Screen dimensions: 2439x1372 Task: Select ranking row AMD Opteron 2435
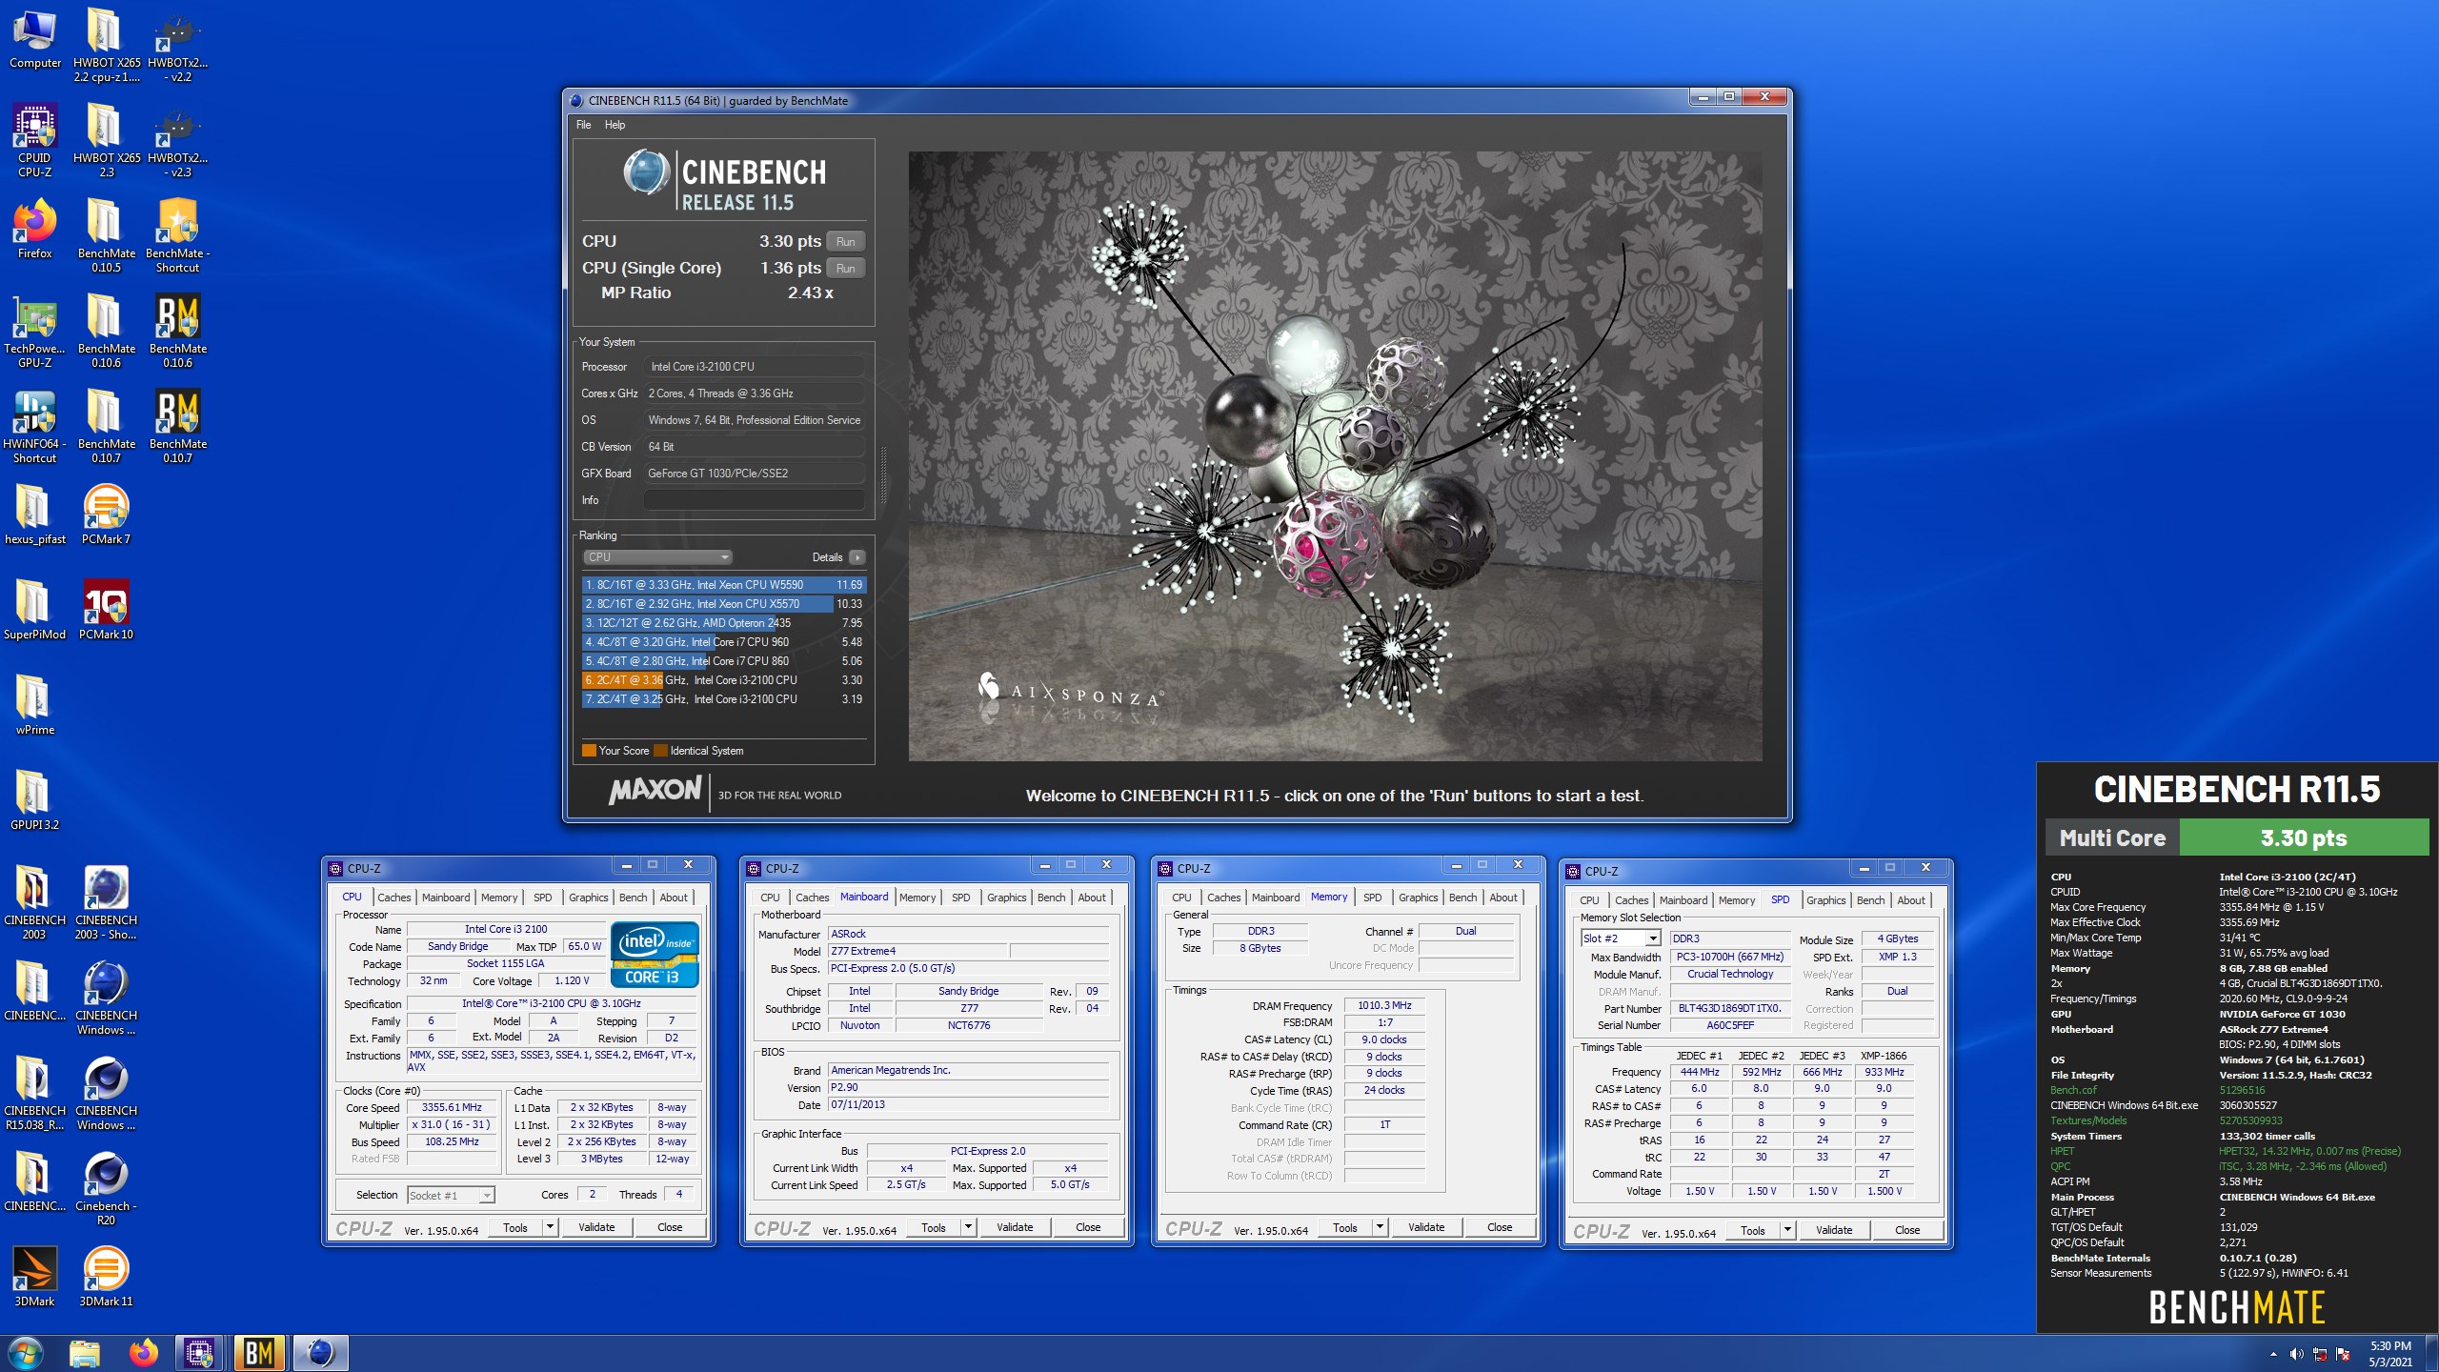point(724,623)
